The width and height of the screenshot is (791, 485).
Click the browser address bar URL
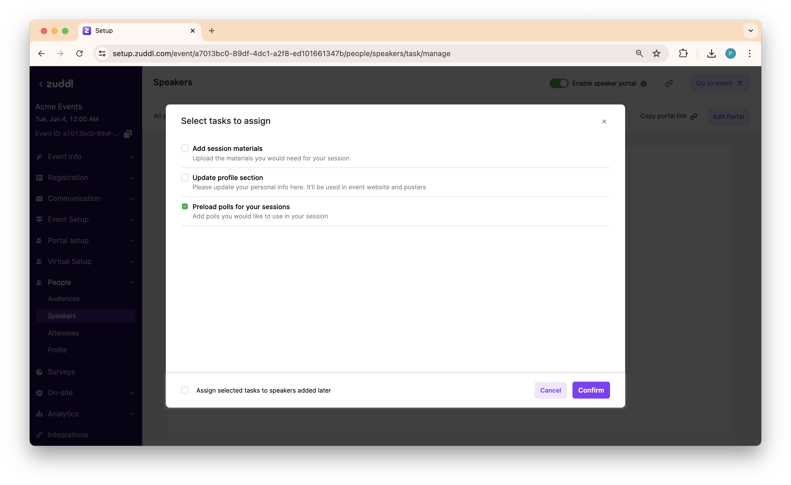[x=281, y=53]
